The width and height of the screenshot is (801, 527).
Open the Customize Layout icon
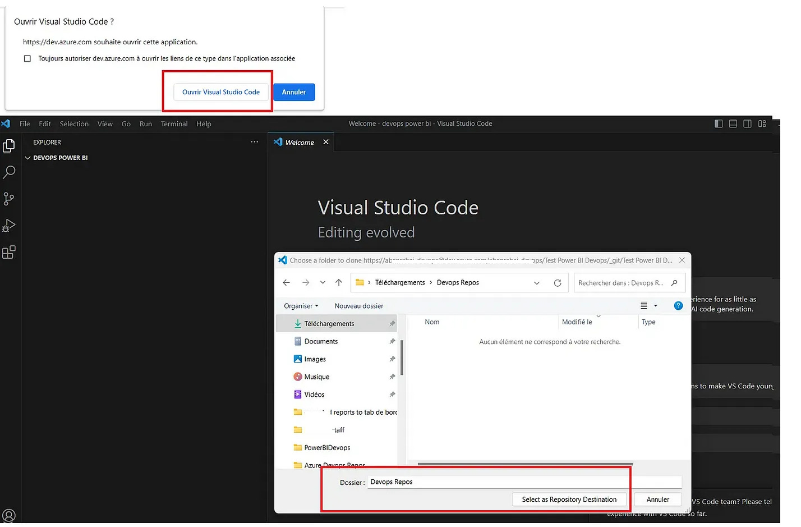coord(762,123)
